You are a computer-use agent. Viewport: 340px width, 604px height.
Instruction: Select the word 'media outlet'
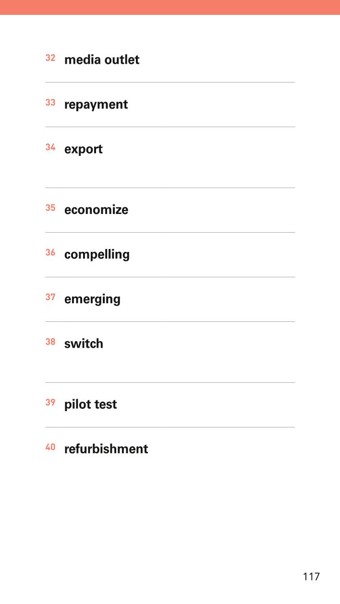102,60
